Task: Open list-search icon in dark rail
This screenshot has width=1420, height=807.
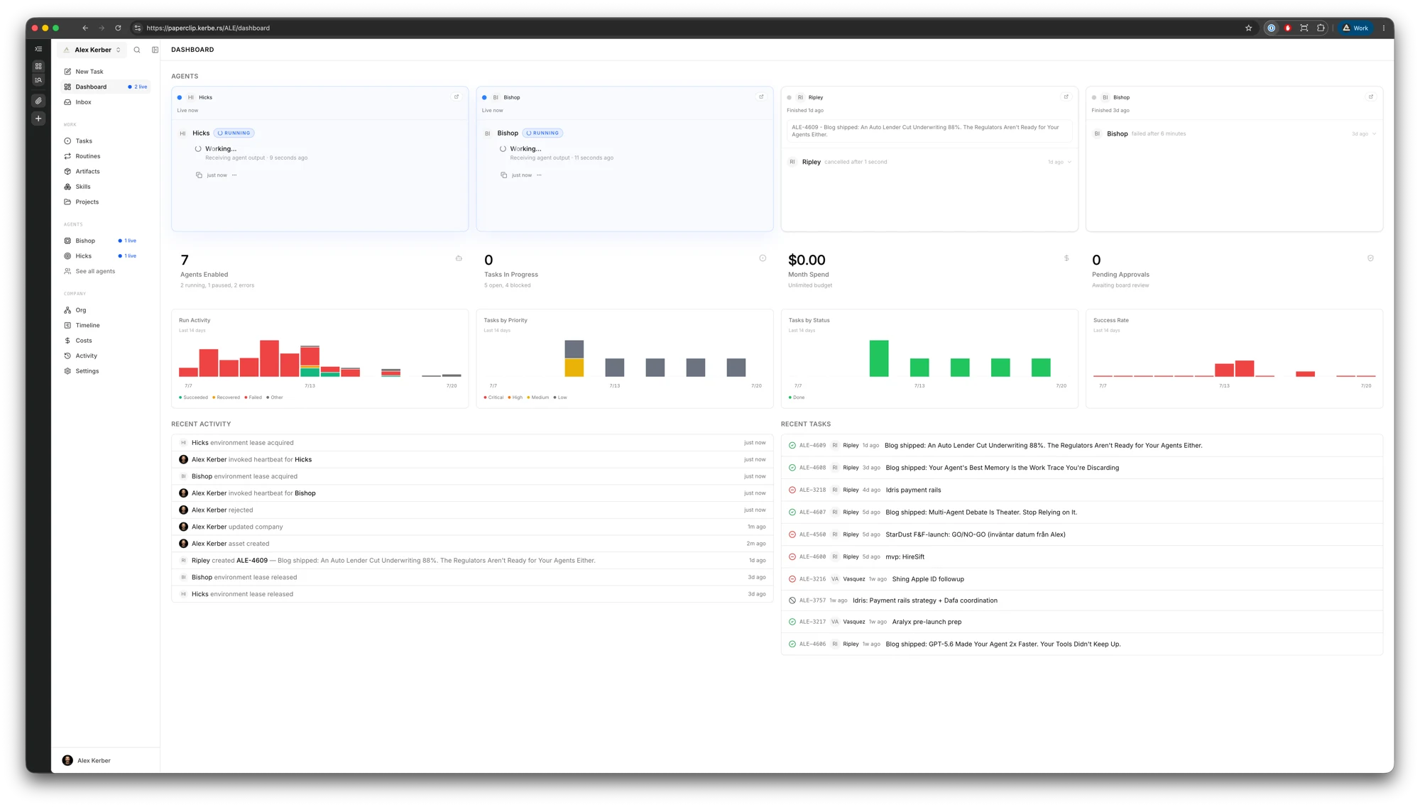Action: [38, 80]
